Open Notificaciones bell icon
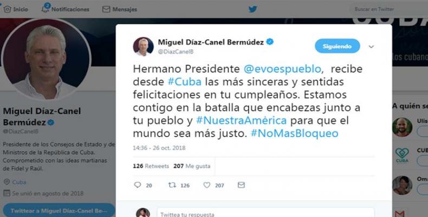Screen dimensions: 428x217 [46, 9]
